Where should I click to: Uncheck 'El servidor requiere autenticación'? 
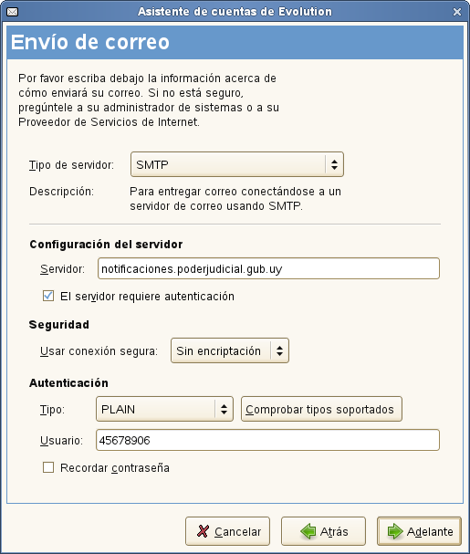point(48,296)
